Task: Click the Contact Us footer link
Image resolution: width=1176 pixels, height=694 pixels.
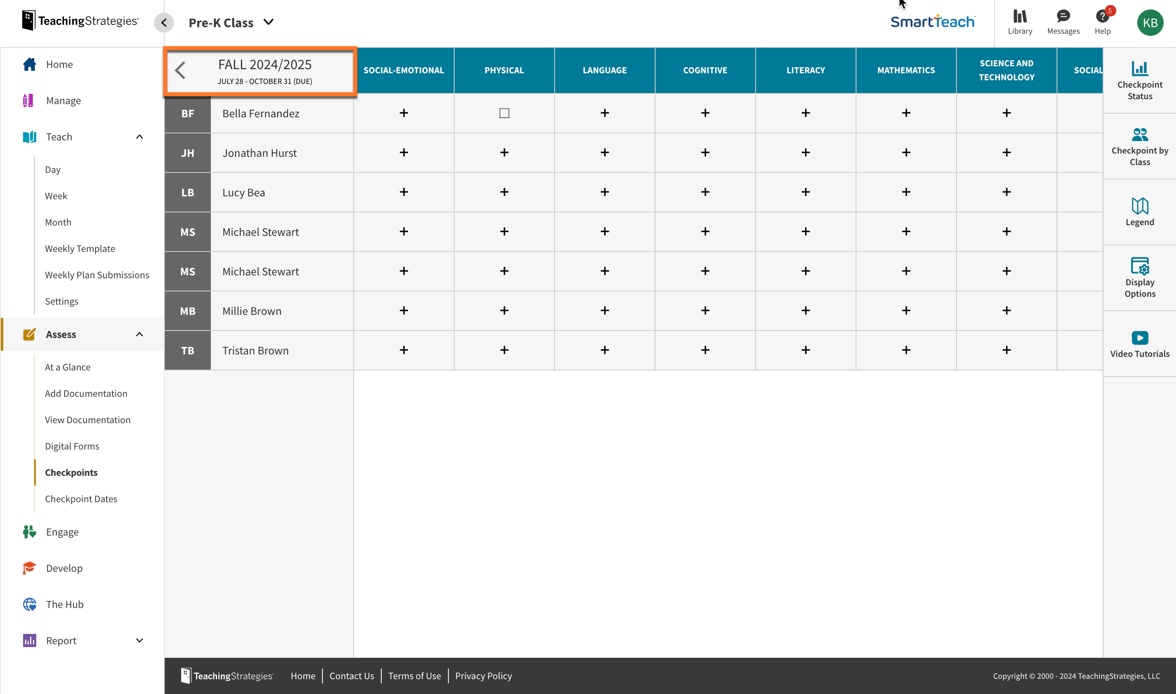Action: [352, 676]
